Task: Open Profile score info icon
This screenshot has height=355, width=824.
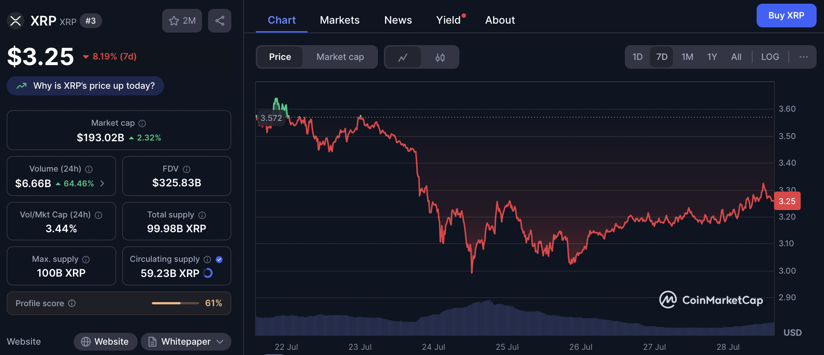Action: pyautogui.click(x=72, y=303)
